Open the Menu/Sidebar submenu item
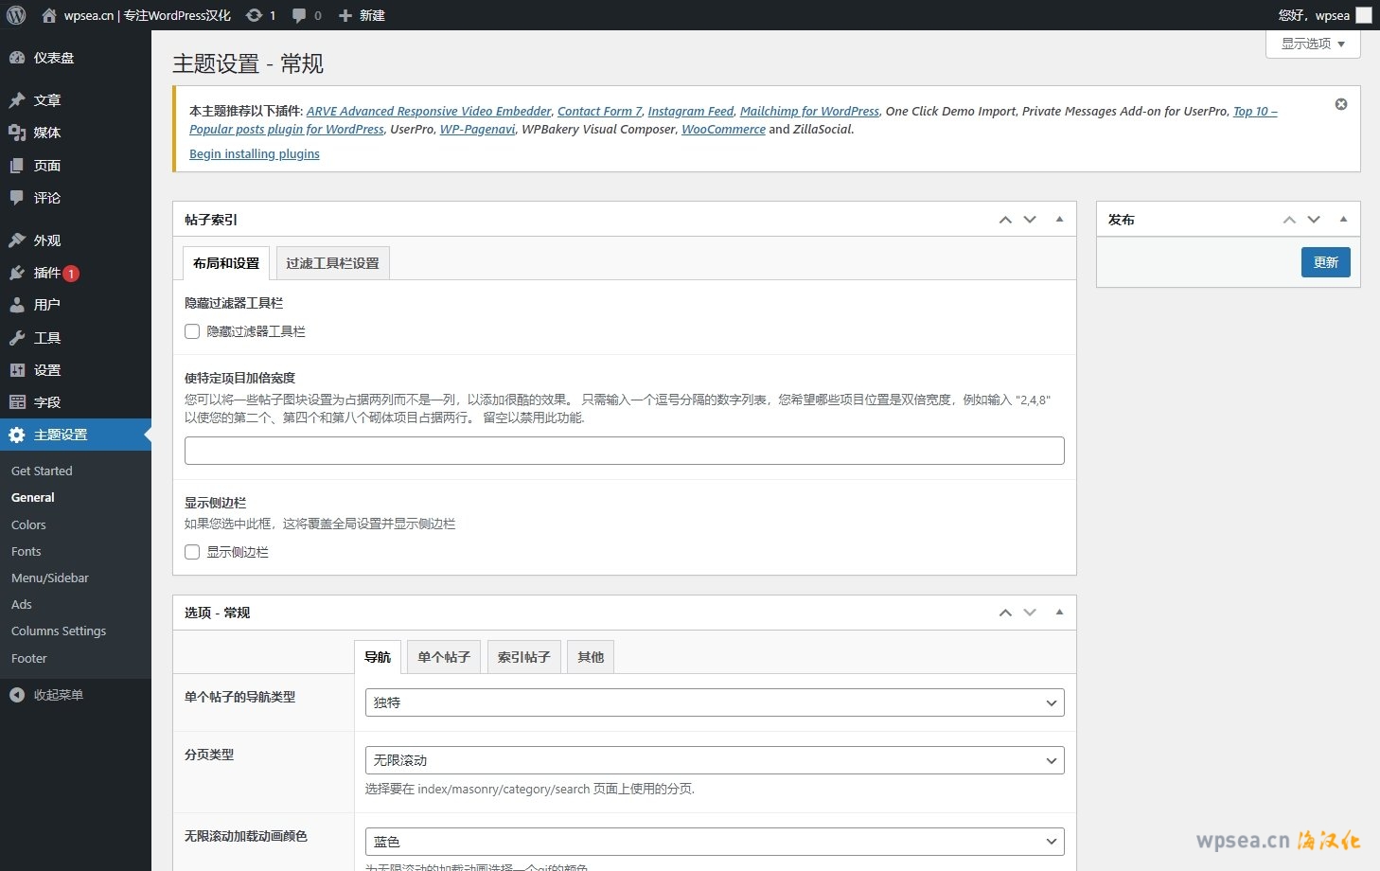Viewport: 1380px width, 871px height. (x=50, y=578)
